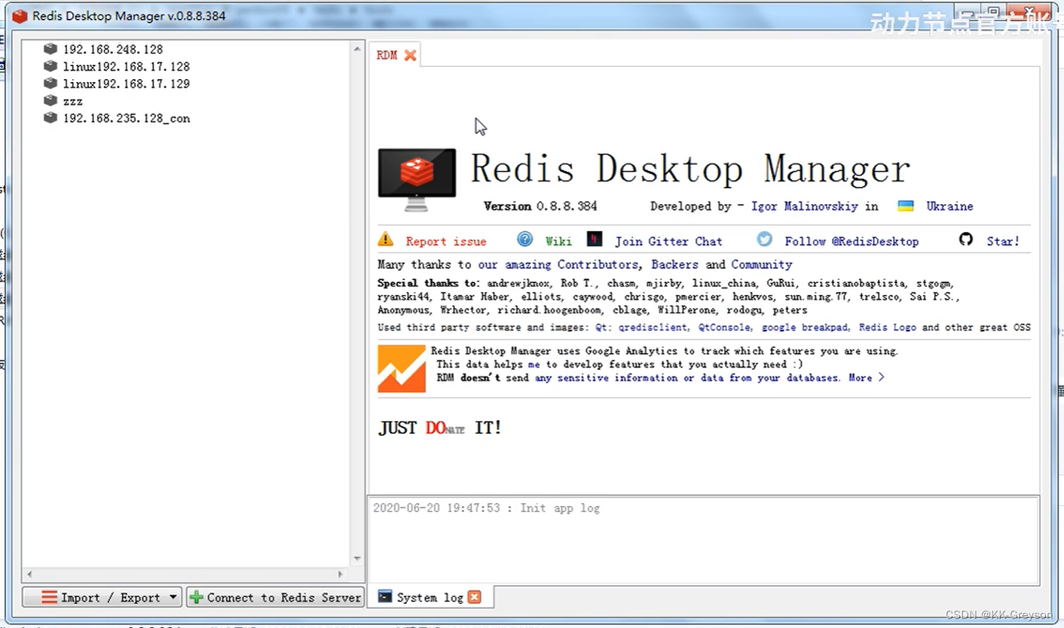Click the zzz connection server icon

(x=50, y=101)
